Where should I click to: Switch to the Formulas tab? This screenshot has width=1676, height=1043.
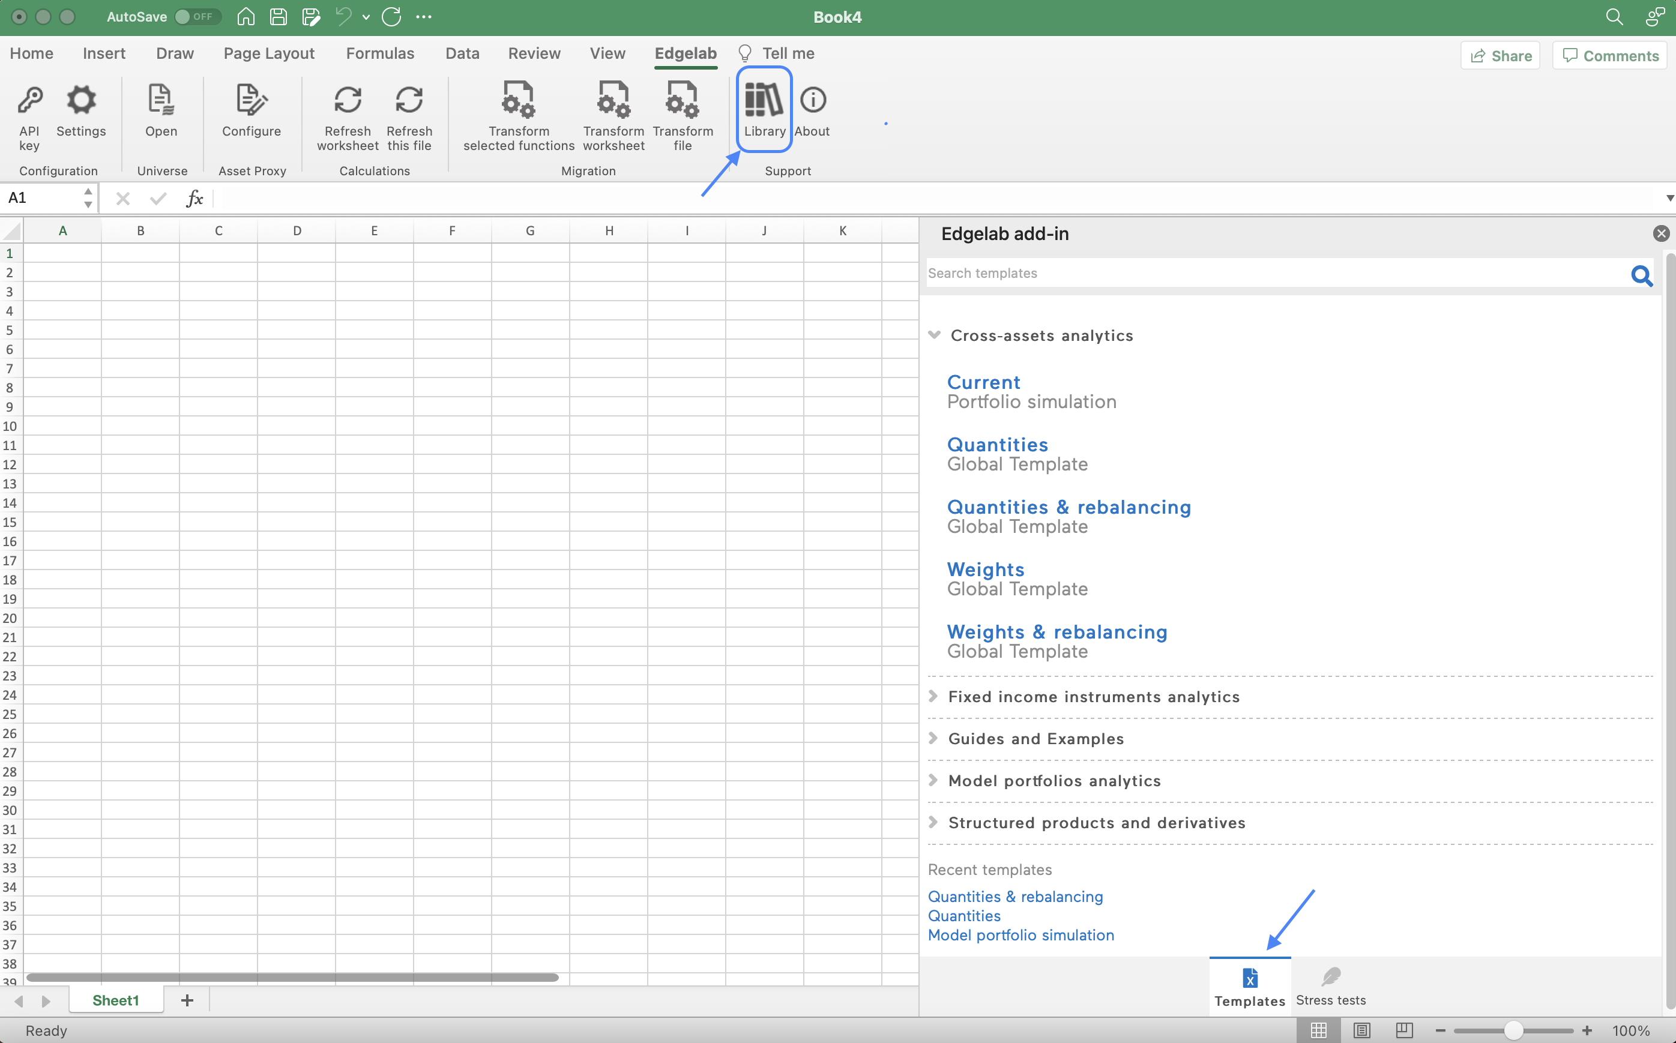[380, 53]
